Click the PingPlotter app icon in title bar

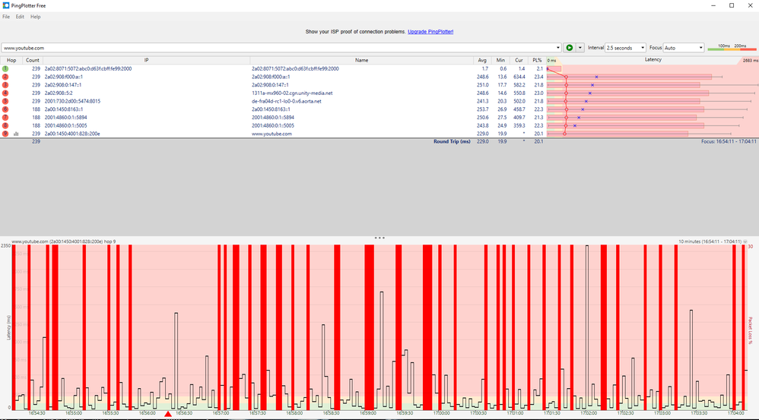point(6,5)
